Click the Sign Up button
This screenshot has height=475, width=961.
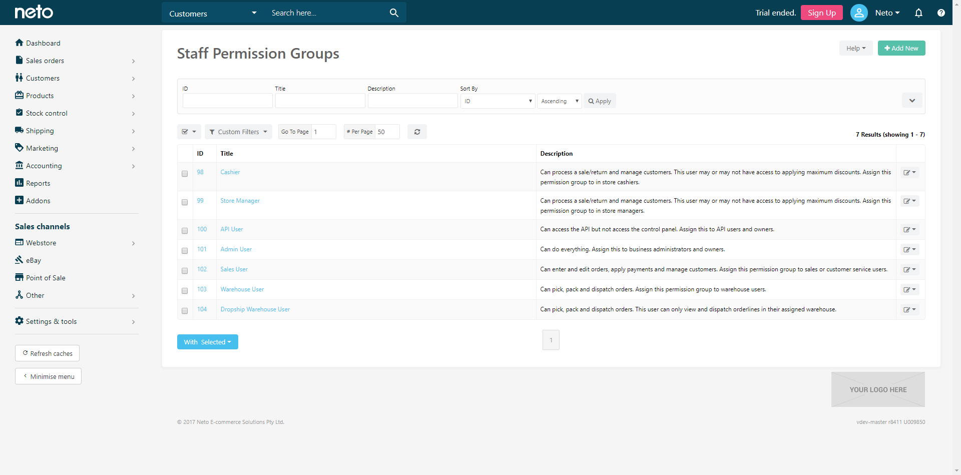point(821,13)
